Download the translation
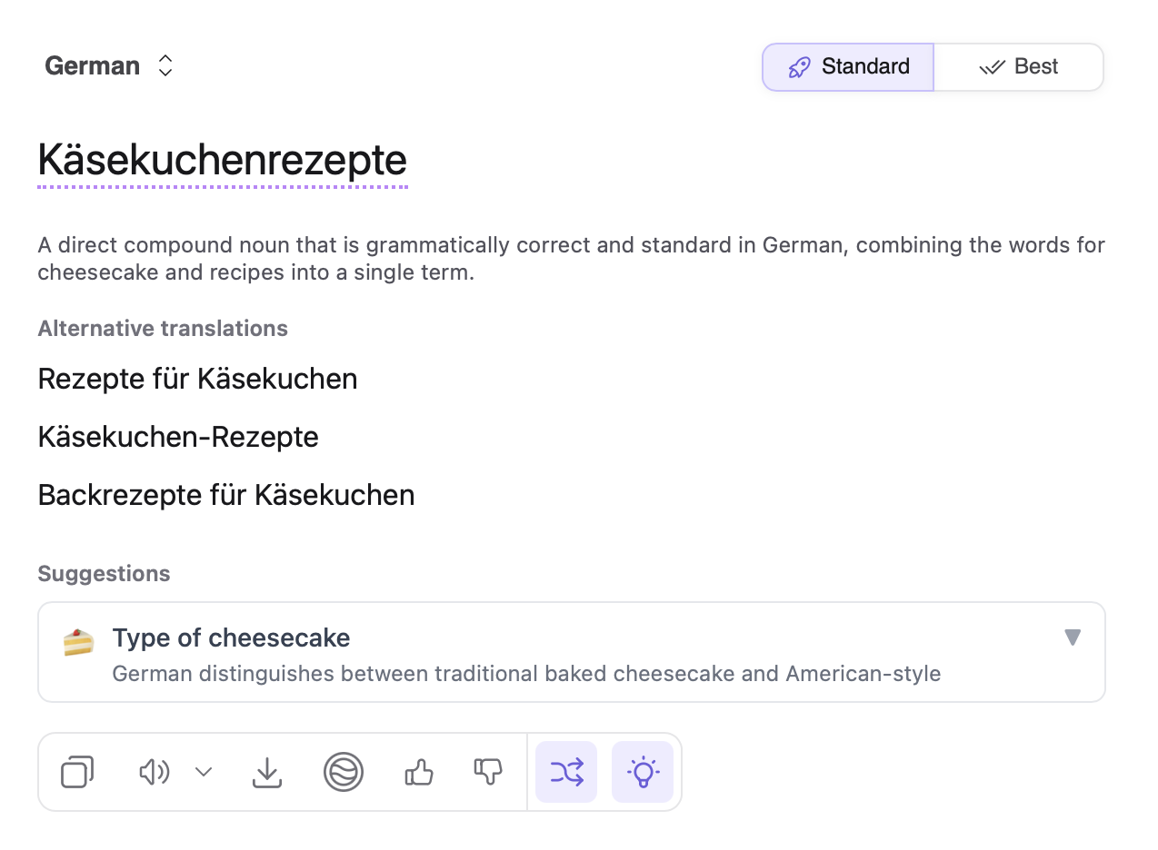1158x850 pixels. tap(266, 772)
